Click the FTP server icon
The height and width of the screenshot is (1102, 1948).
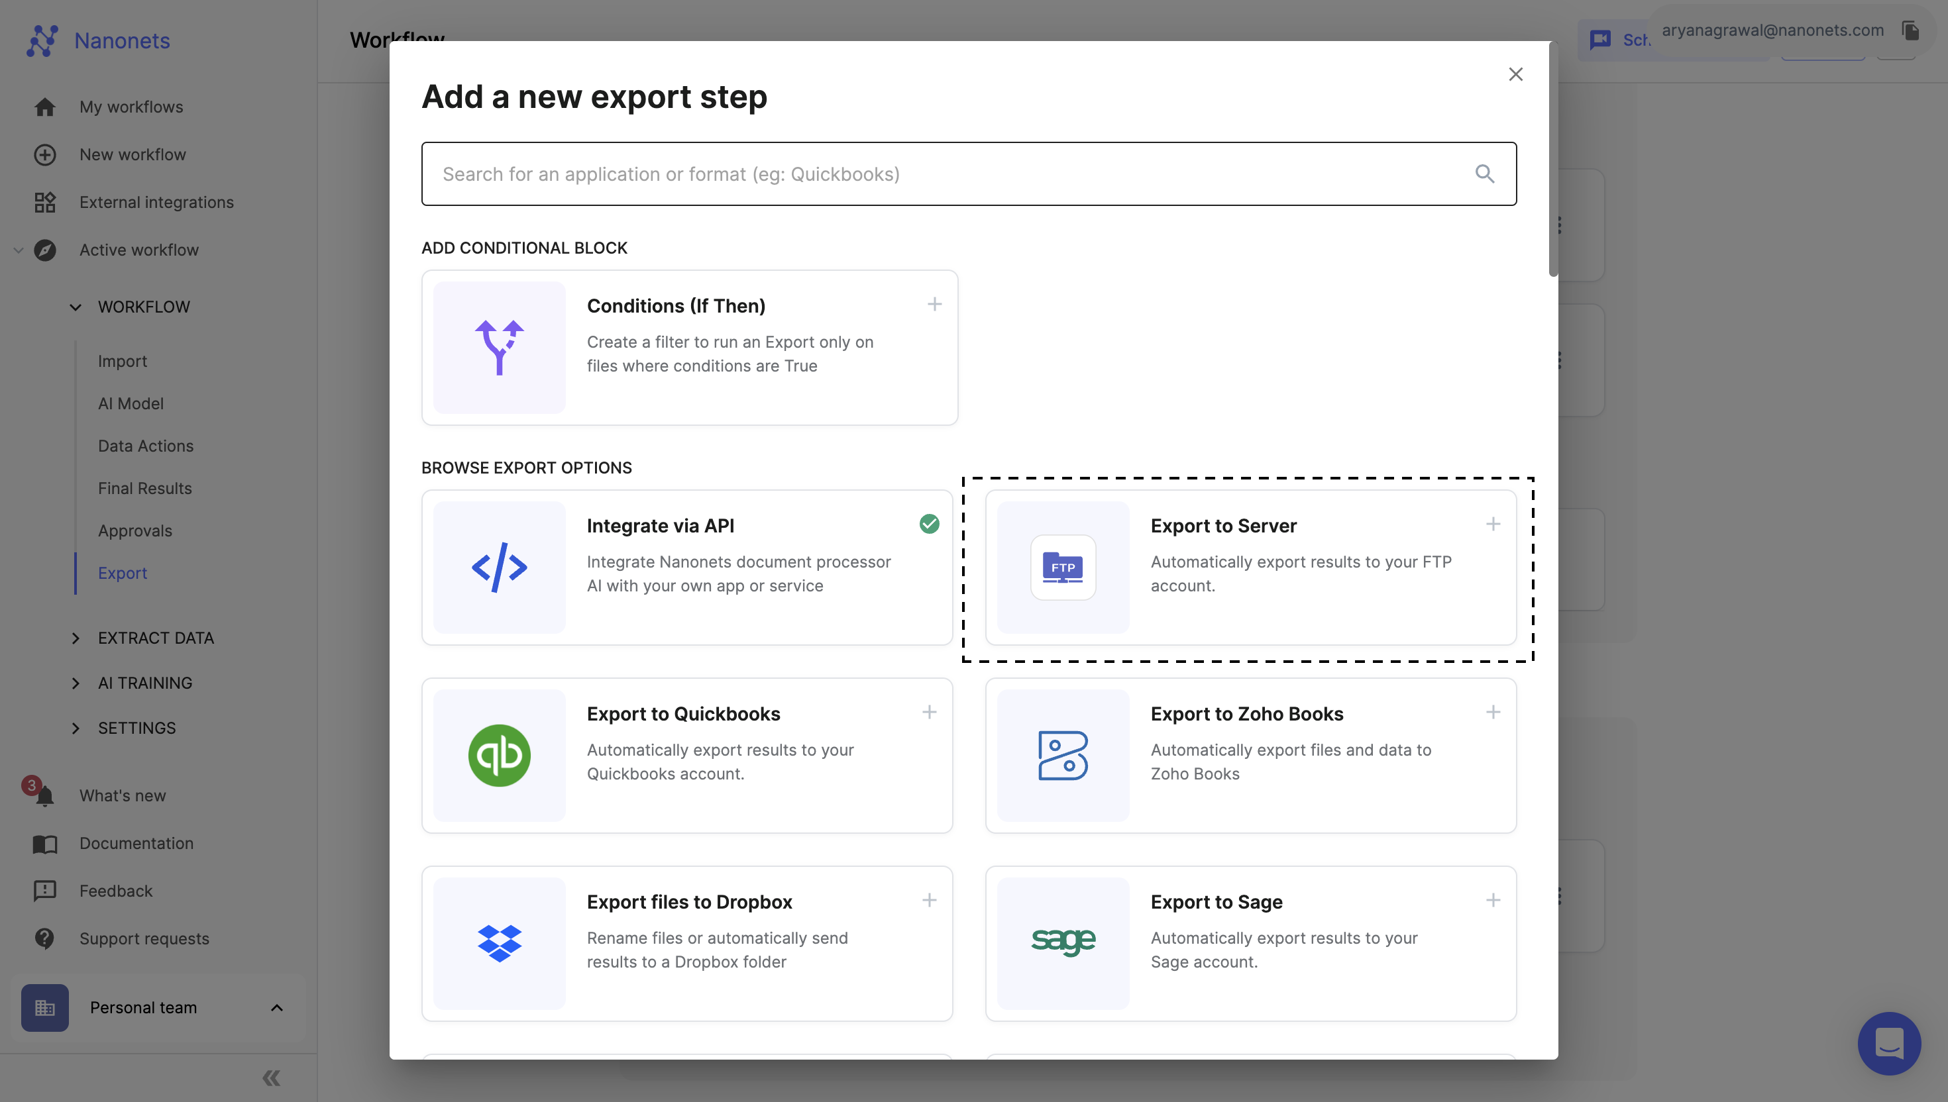click(x=1063, y=568)
